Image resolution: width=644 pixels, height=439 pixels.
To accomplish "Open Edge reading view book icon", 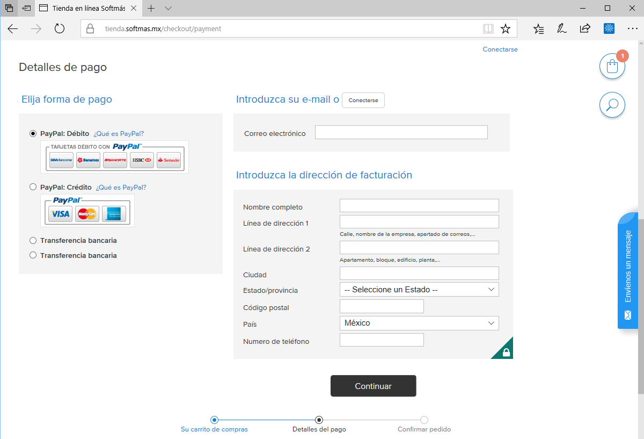I will (488, 28).
